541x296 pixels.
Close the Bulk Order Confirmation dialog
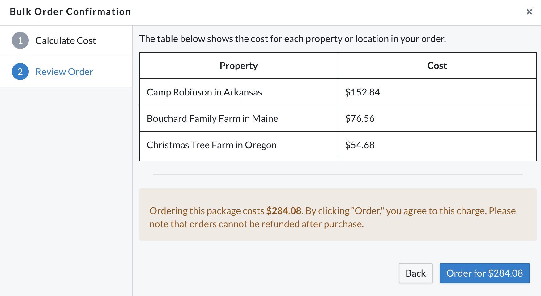tap(529, 11)
